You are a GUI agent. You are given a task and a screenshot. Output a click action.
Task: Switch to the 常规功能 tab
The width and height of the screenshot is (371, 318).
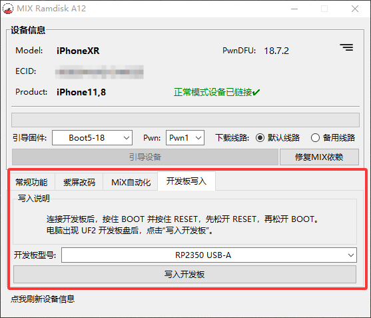point(31,182)
